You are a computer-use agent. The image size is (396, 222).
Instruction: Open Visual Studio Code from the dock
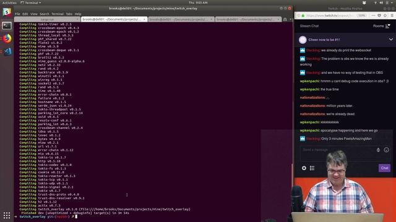pos(7,51)
